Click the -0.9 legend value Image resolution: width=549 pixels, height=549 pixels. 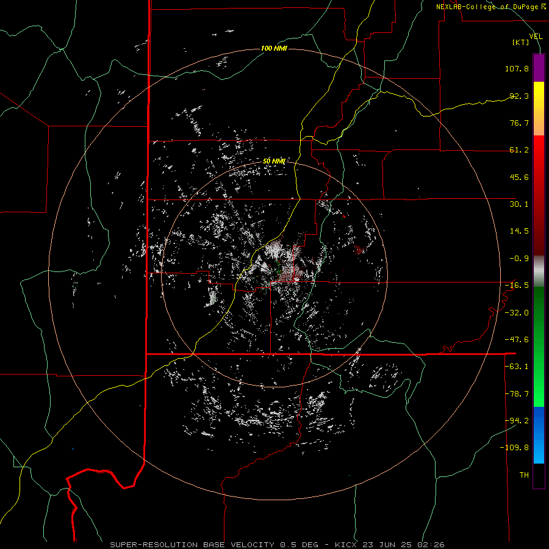[x=519, y=259]
